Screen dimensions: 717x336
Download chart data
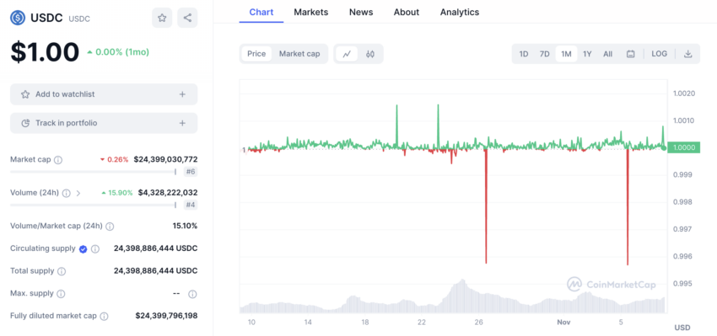point(687,54)
